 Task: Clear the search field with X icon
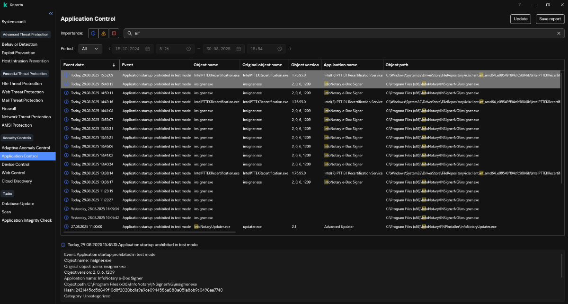pos(559,34)
